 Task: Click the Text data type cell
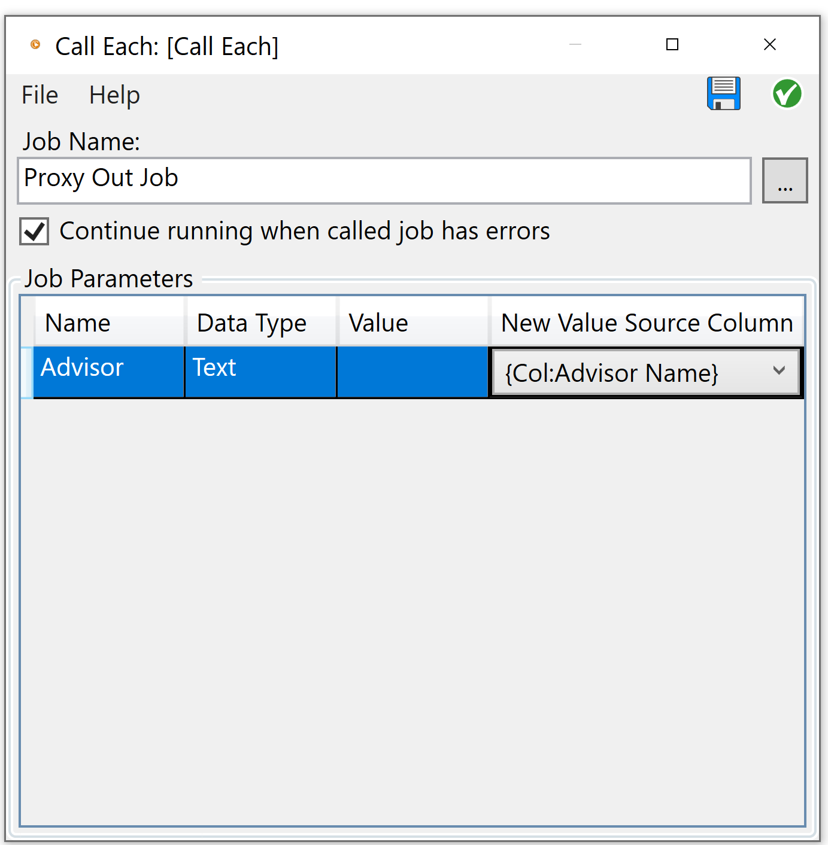click(214, 367)
